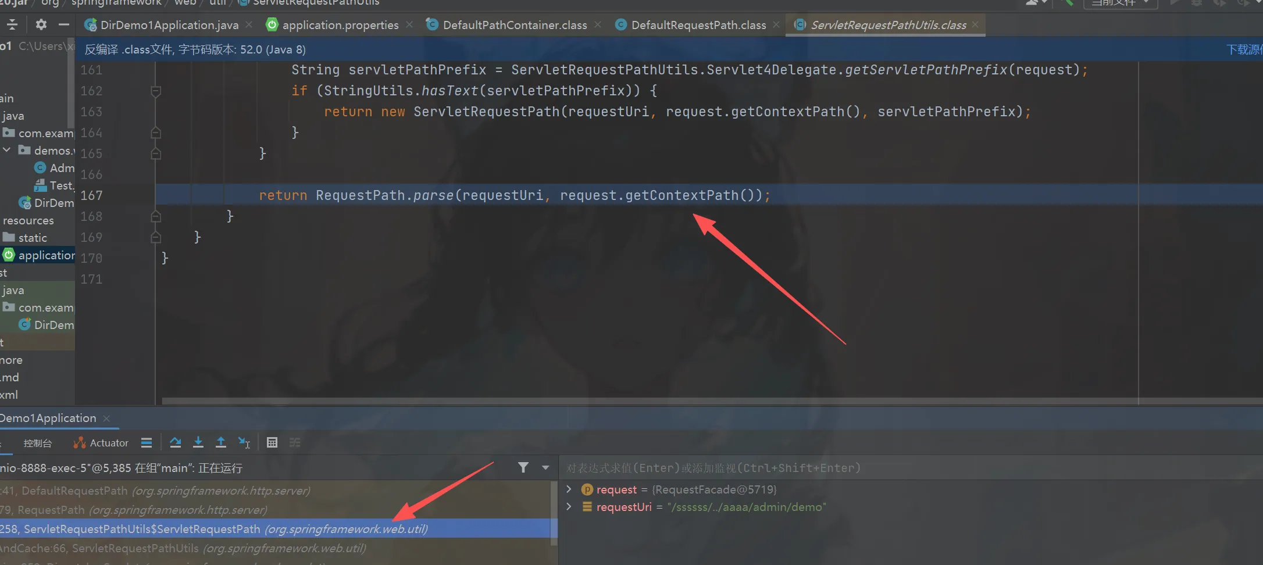The image size is (1263, 565).
Task: Collapse all in the project panel
Action: click(x=12, y=24)
